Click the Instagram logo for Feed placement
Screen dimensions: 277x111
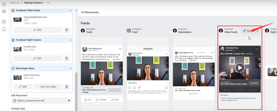tap(129, 31)
